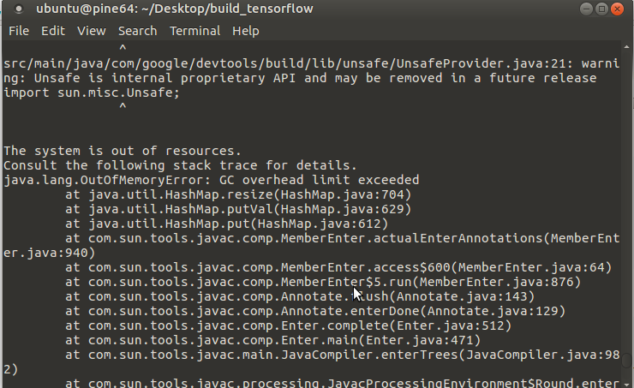Click the ubuntu@pine64 window title text
634x388 pixels.
coord(174,9)
